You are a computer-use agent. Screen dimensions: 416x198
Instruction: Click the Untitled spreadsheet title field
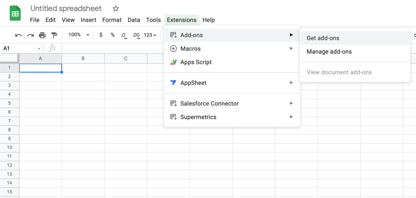(x=66, y=9)
